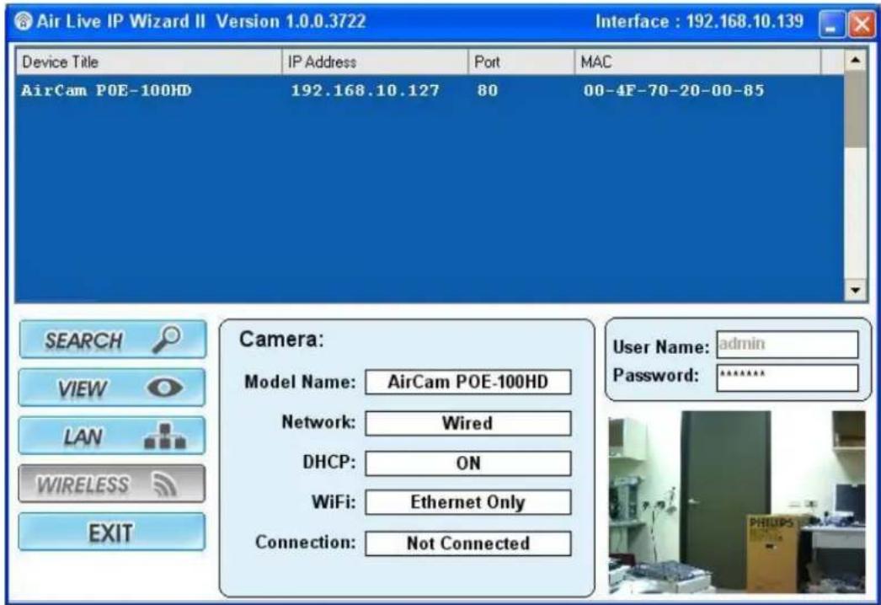The width and height of the screenshot is (881, 605).
Task: Open LAN settings button
Action: (112, 436)
